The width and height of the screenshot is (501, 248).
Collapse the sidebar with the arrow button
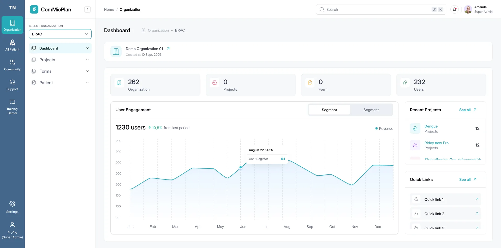(87, 9)
